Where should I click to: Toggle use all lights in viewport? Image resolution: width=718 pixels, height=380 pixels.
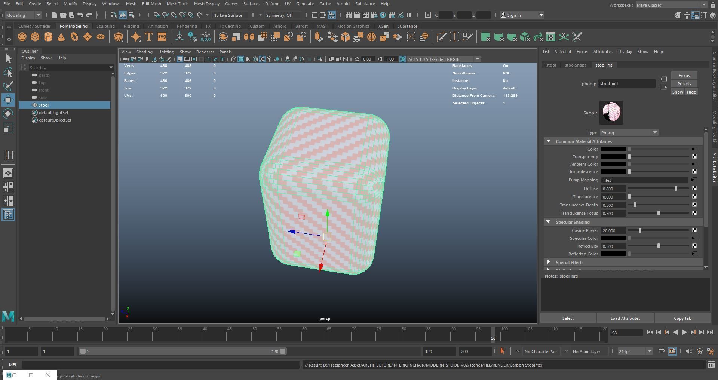point(269,59)
